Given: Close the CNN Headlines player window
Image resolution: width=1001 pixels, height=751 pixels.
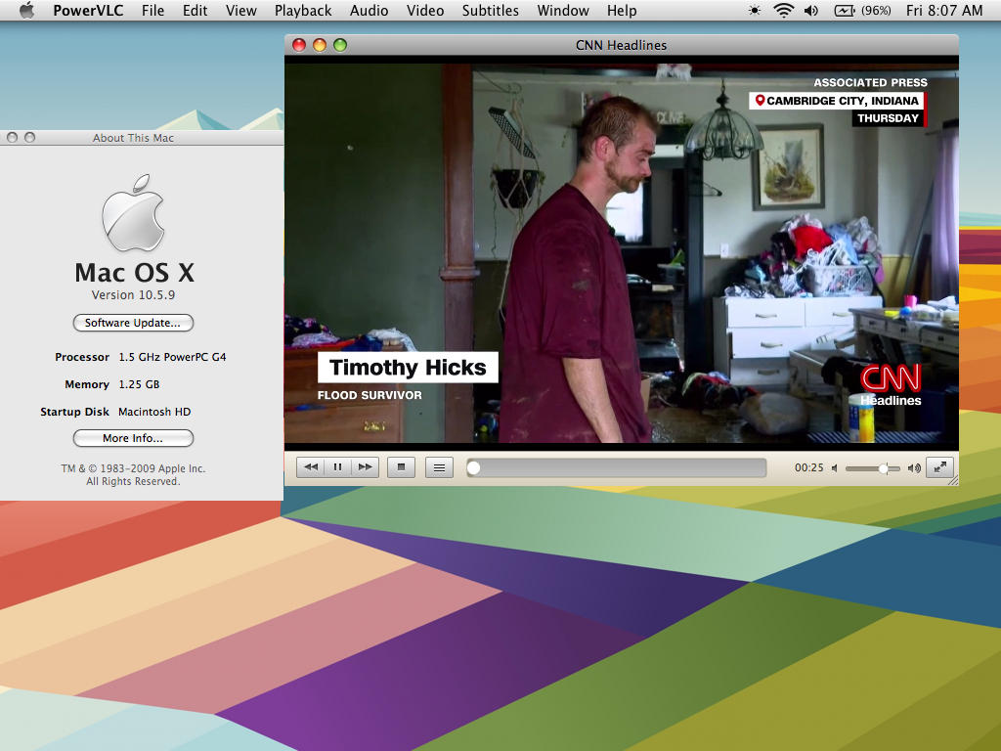Looking at the screenshot, I should (299, 45).
